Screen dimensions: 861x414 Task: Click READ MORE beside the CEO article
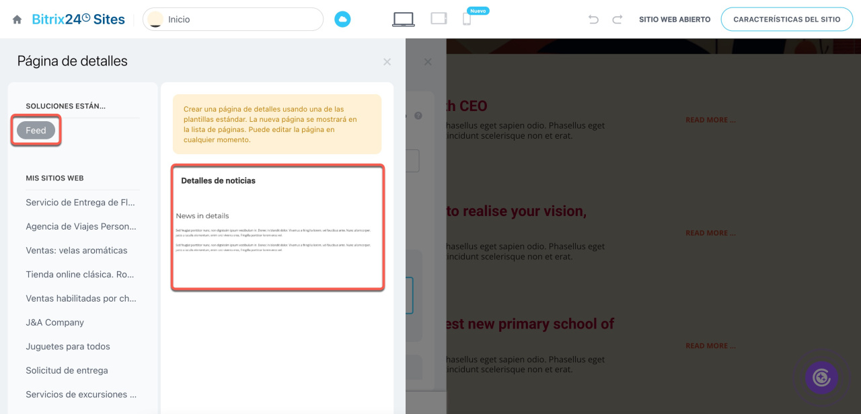pos(710,120)
